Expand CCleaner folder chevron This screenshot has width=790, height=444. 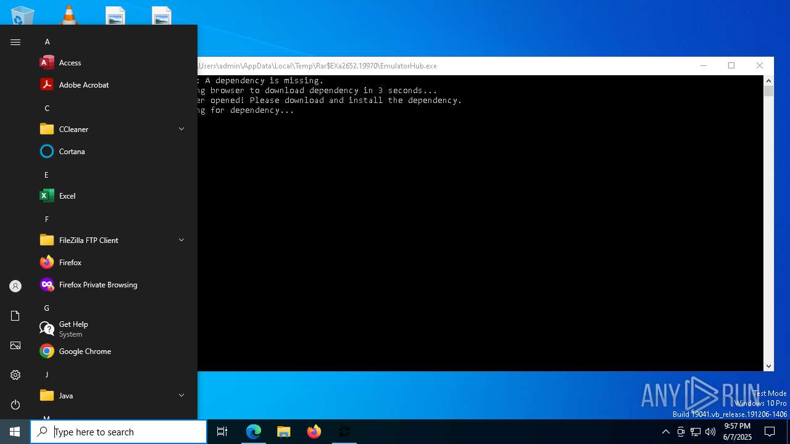click(181, 129)
